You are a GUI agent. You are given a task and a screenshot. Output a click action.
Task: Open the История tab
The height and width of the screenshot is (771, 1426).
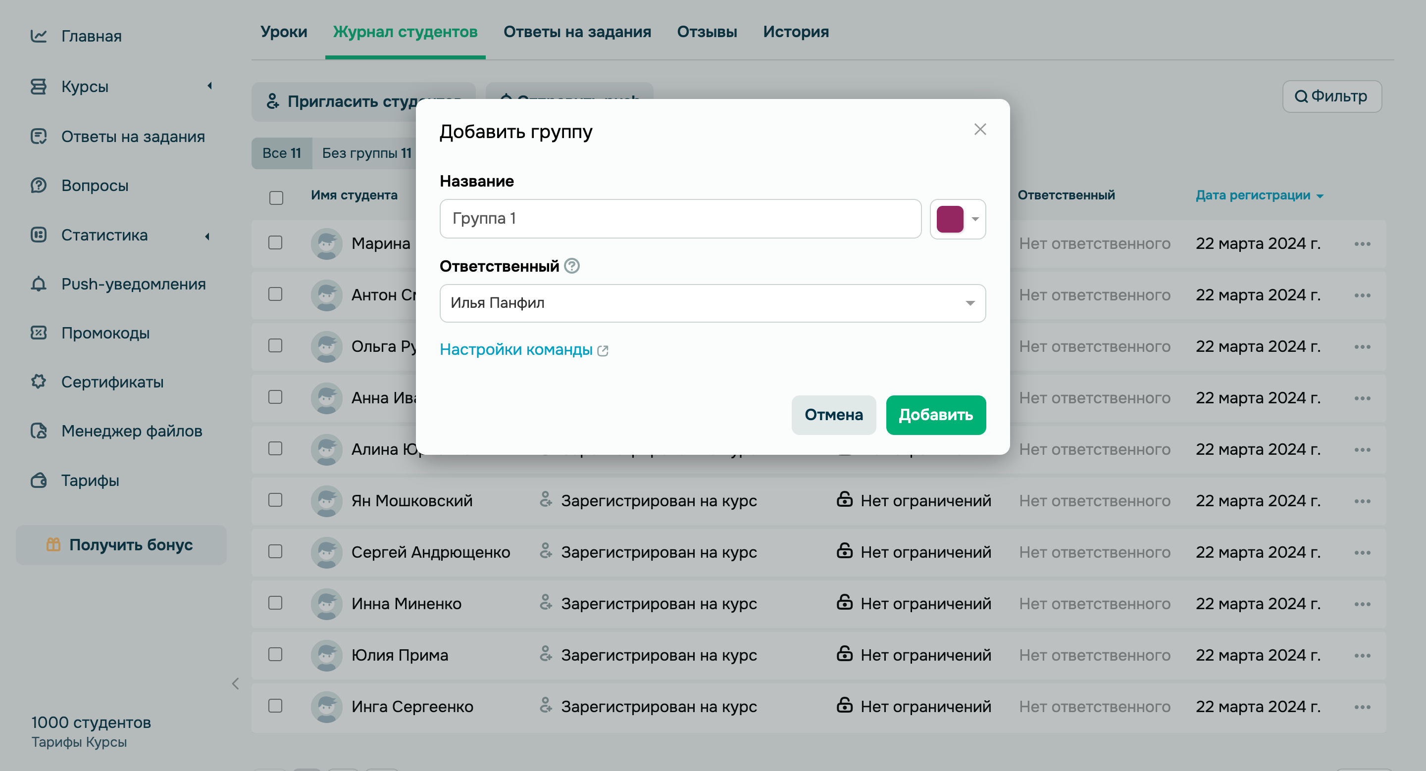pyautogui.click(x=796, y=32)
